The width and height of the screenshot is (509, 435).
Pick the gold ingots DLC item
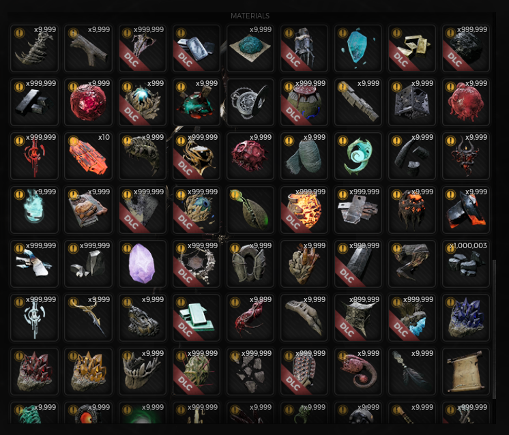(x=411, y=48)
